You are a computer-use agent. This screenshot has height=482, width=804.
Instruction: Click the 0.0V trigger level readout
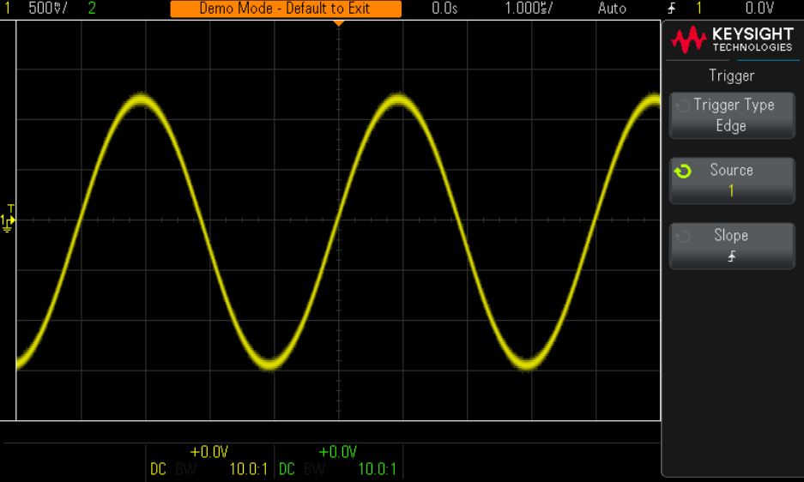tap(759, 9)
